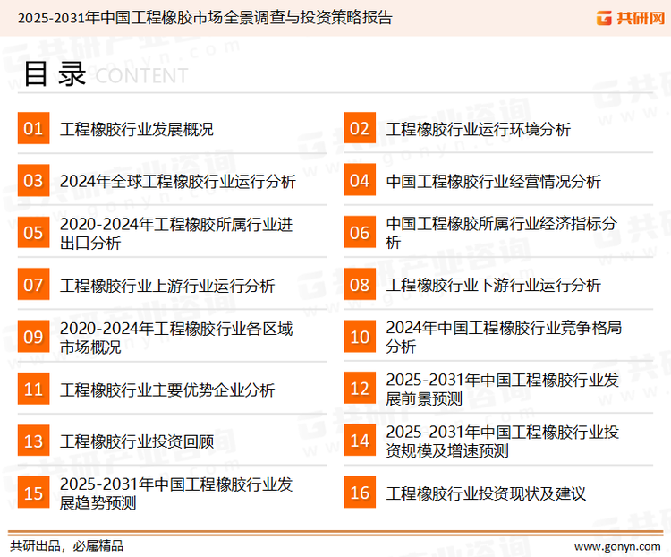This screenshot has height=557, width=671.
Task: Click the 共研网 logo in the header
Action: 631,18
